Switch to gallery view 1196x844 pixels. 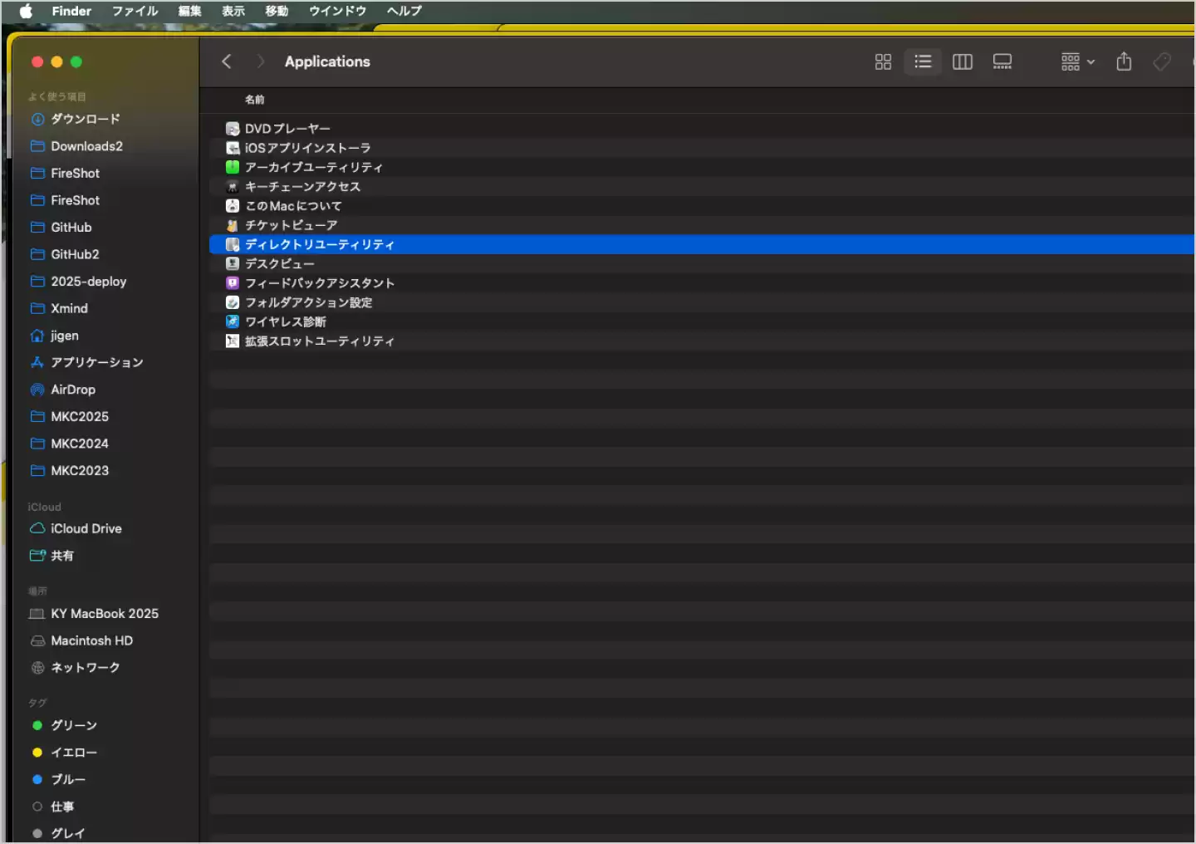click(x=1002, y=62)
